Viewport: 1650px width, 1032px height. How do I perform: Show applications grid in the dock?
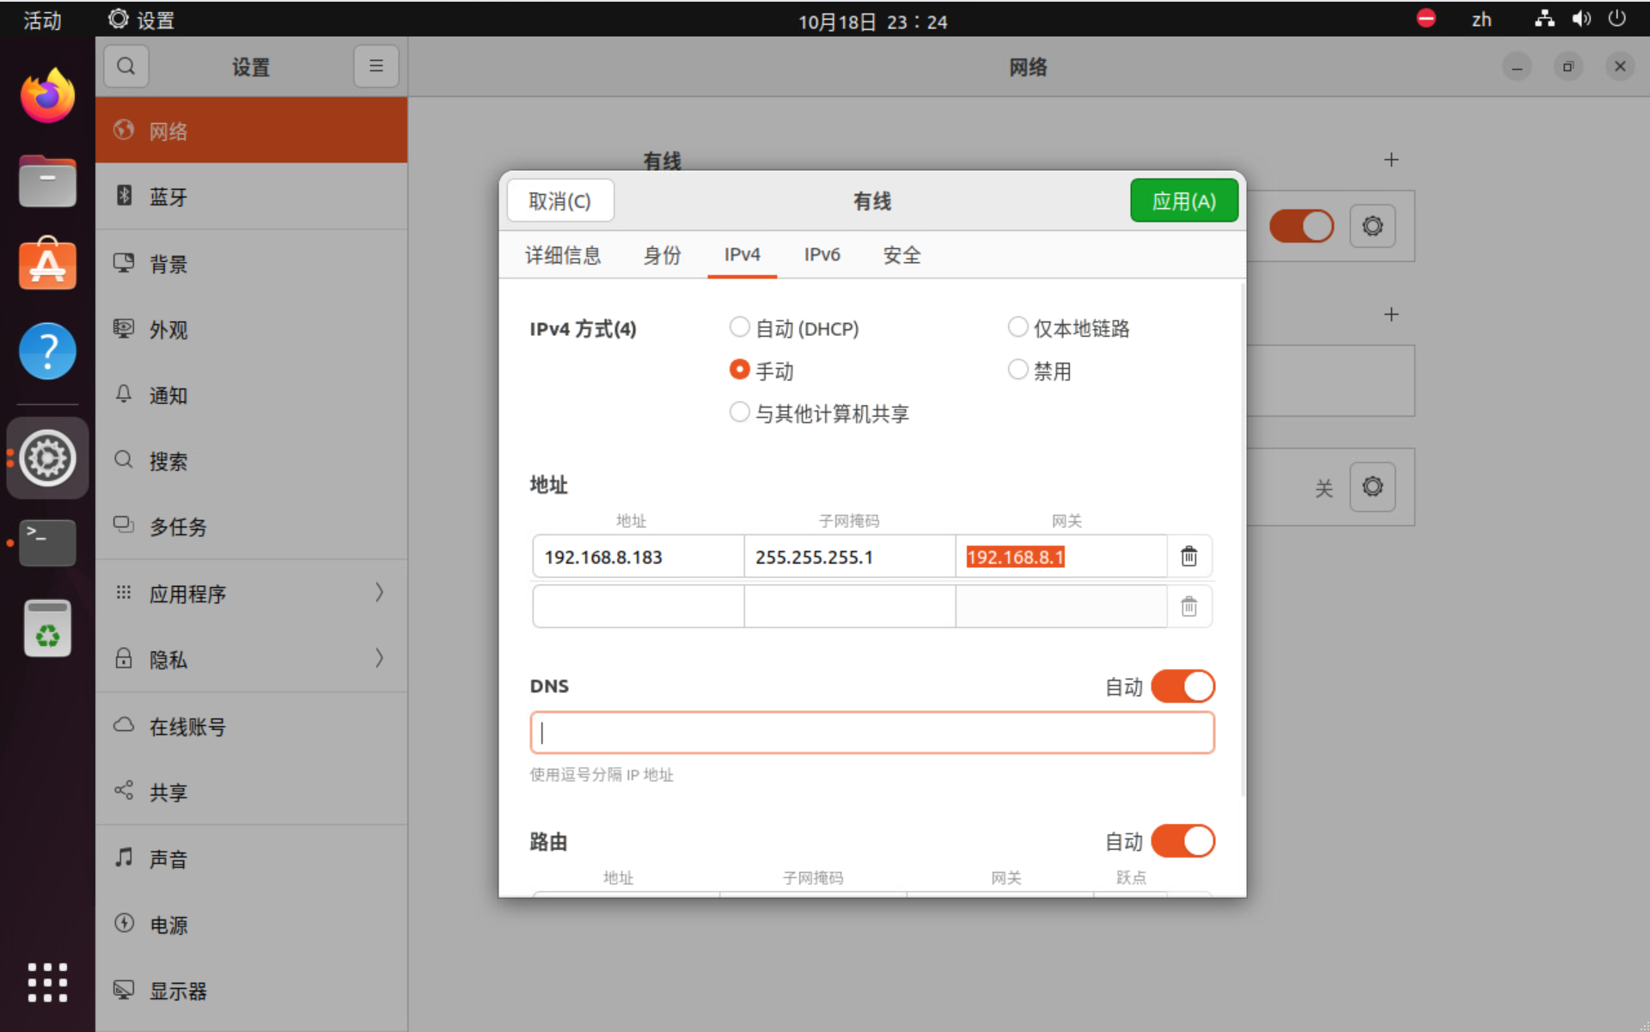(47, 982)
